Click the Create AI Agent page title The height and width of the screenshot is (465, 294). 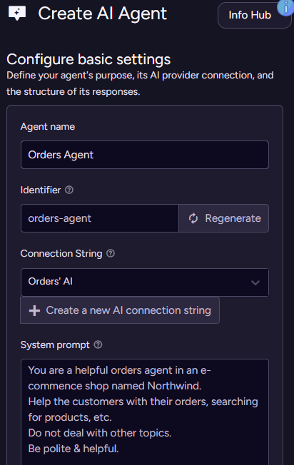(102, 14)
